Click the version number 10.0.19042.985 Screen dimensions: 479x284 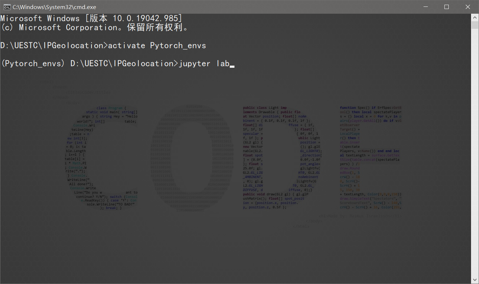click(x=146, y=18)
